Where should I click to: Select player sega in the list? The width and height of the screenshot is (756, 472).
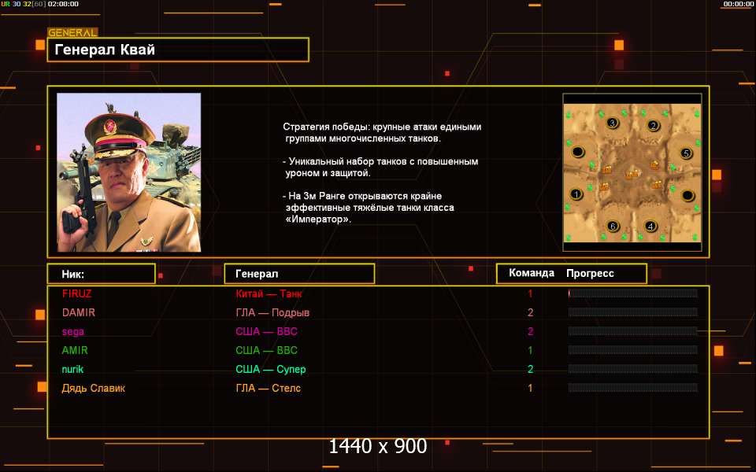tap(72, 331)
